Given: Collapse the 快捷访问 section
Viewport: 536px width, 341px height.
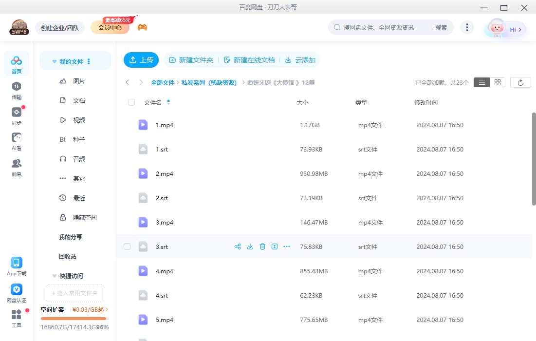Looking at the screenshot, I should pyautogui.click(x=54, y=276).
